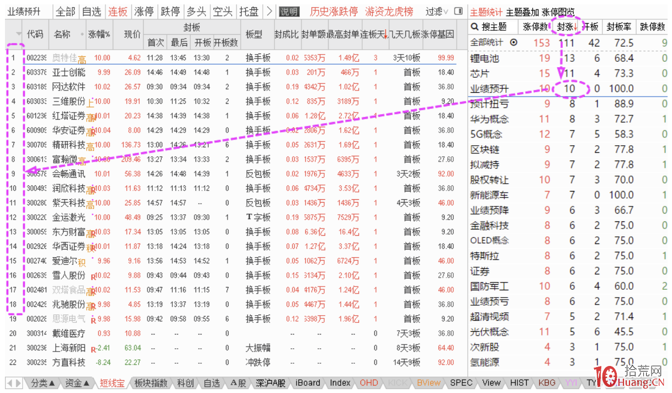Screen dimensions: 672x393
Task: Toggle the 多头 filter
Action: (x=196, y=11)
